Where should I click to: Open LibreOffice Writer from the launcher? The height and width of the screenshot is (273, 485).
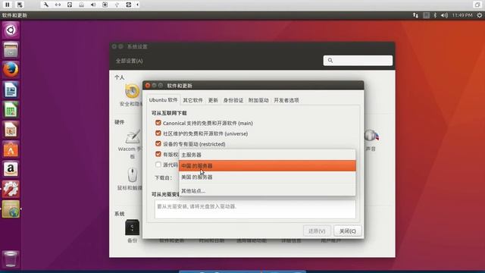tap(11, 89)
